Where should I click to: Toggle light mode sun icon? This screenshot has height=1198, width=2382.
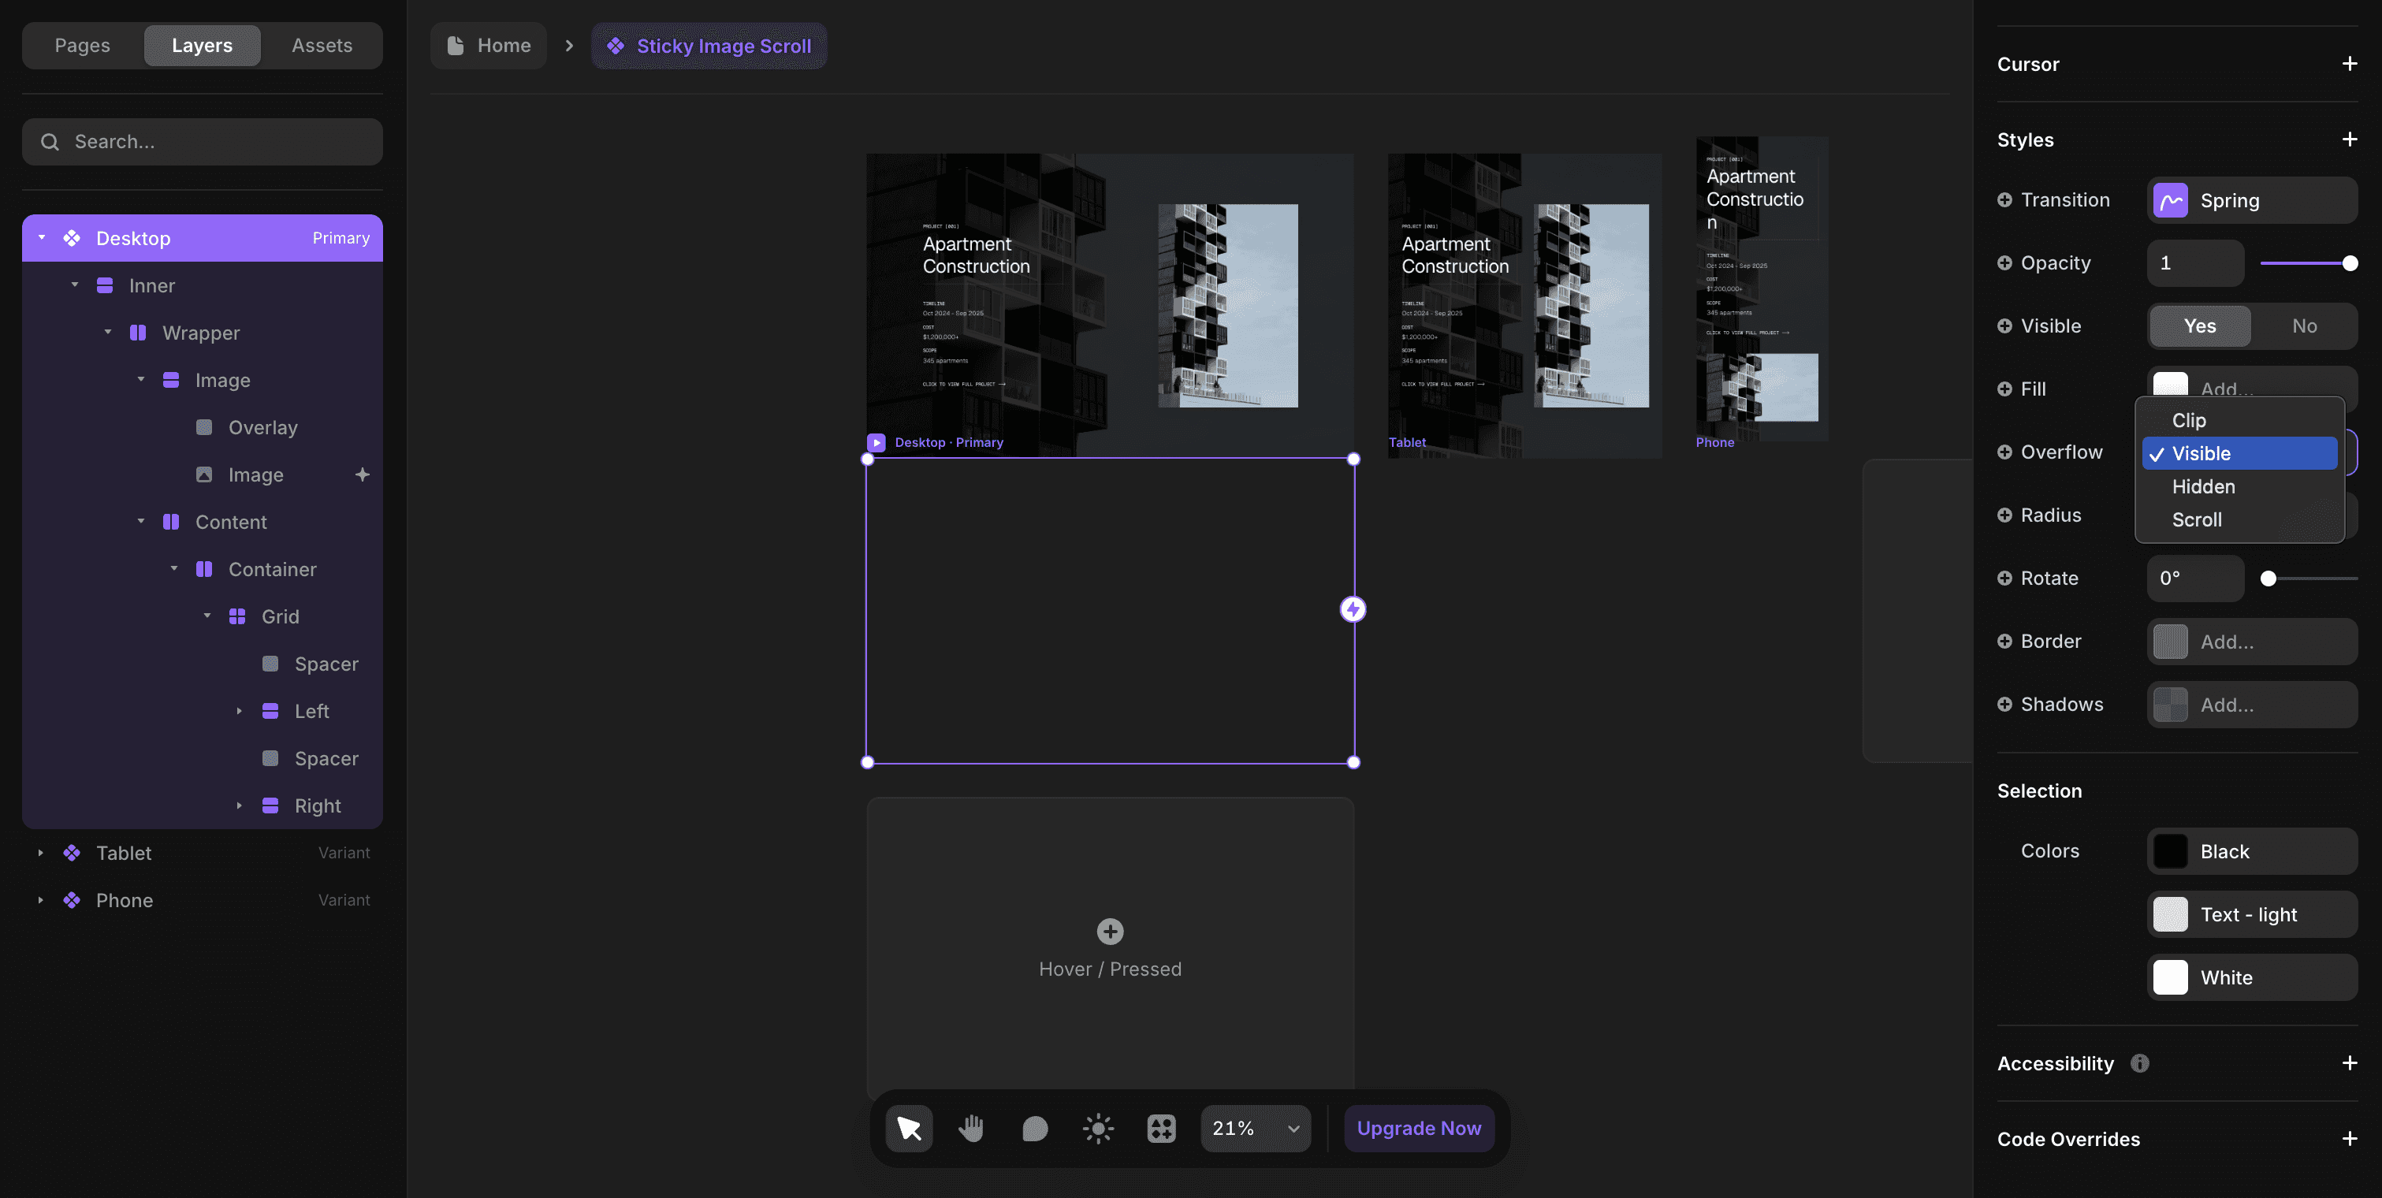tap(1098, 1128)
